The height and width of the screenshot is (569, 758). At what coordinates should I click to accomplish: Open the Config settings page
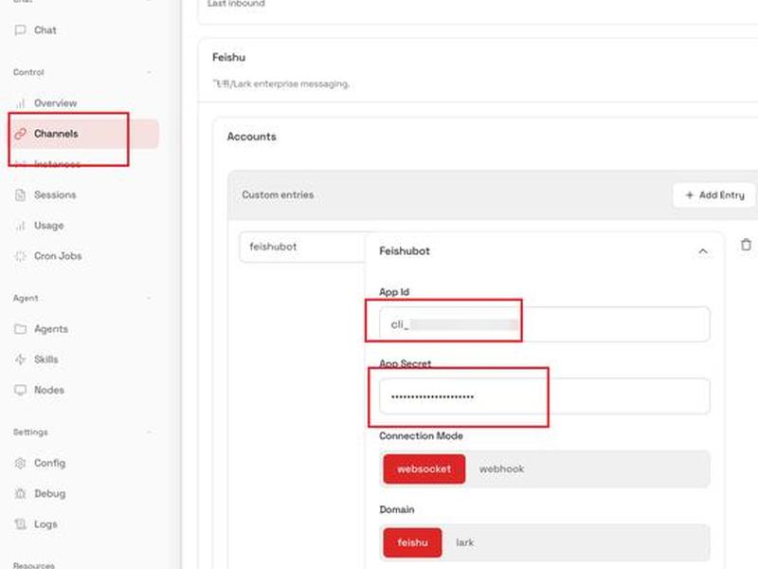tap(49, 463)
